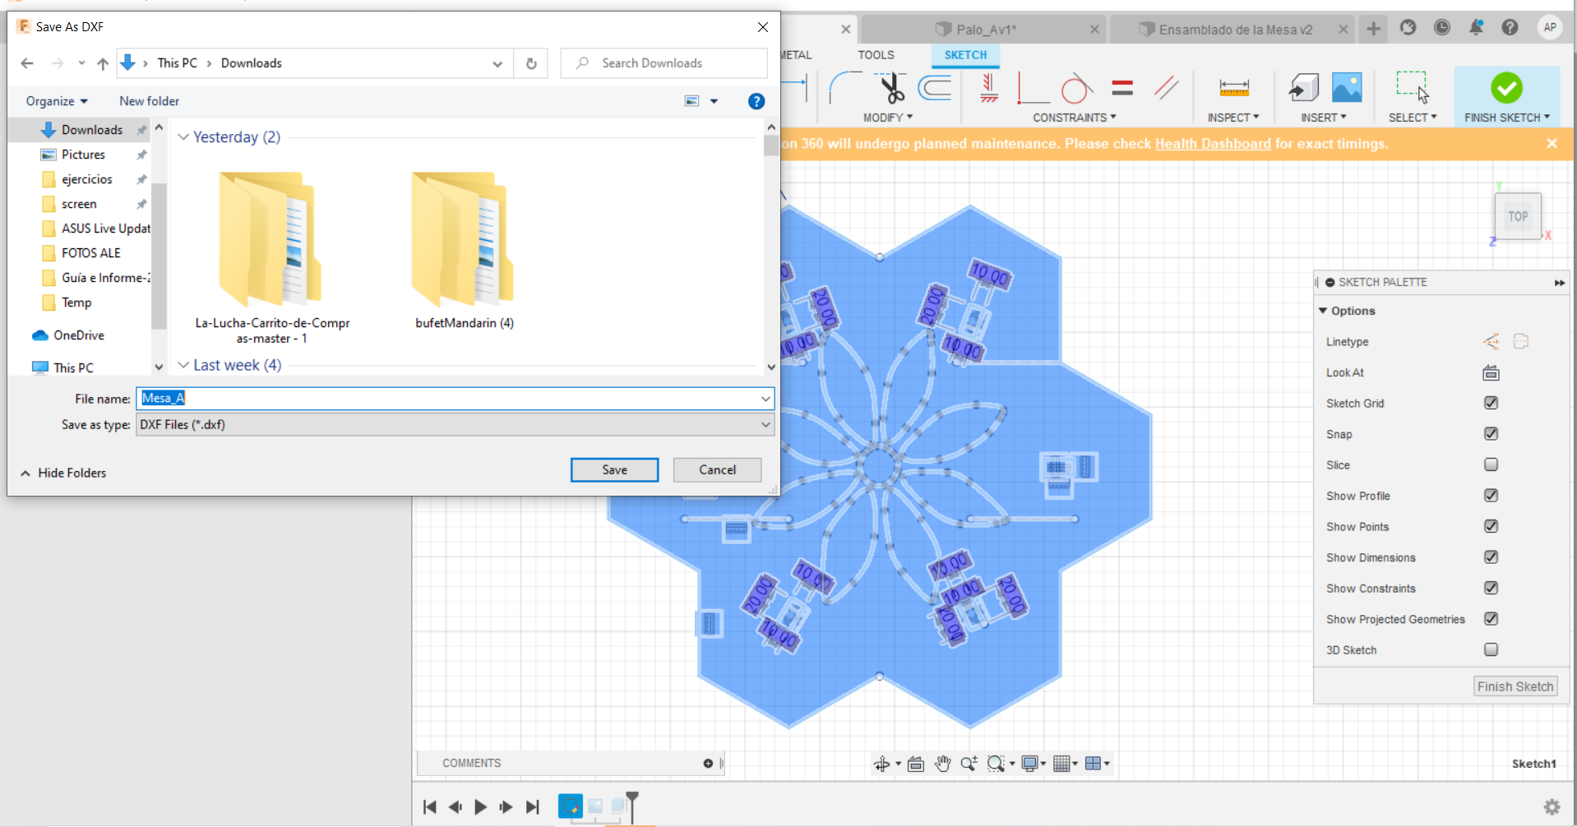Click the File name input field
1577x827 pixels.
pyautogui.click(x=455, y=399)
